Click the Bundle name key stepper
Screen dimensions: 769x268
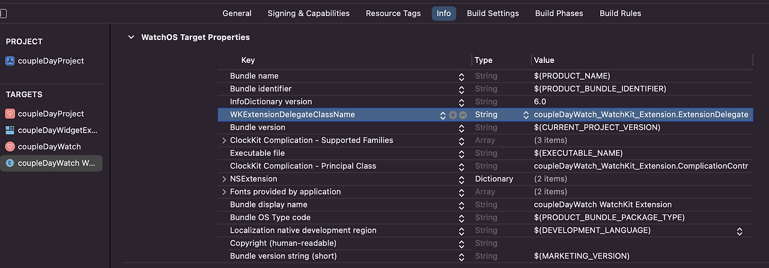click(461, 77)
